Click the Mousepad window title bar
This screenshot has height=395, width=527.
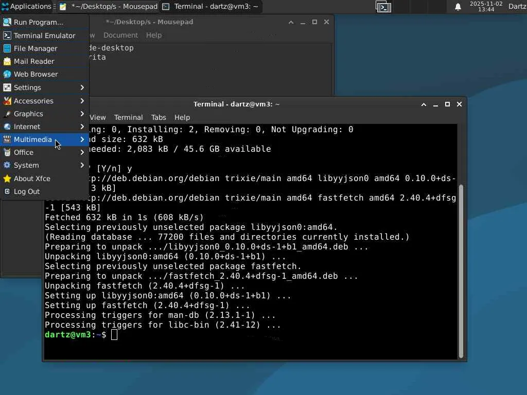click(x=150, y=22)
